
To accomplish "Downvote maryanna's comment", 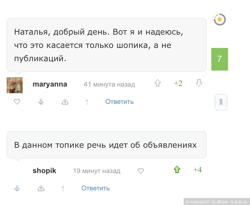I will pyautogui.click(x=199, y=83).
